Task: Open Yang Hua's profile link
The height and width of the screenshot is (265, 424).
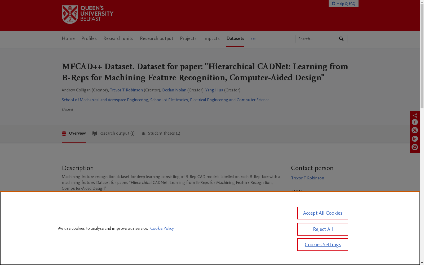Action: point(214,90)
